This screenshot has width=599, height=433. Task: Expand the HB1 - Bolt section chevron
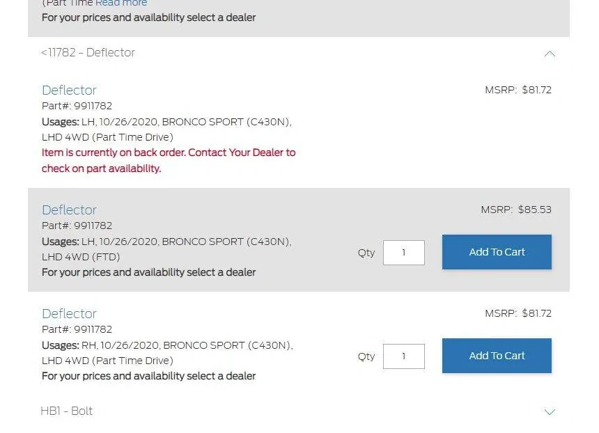pos(550,411)
